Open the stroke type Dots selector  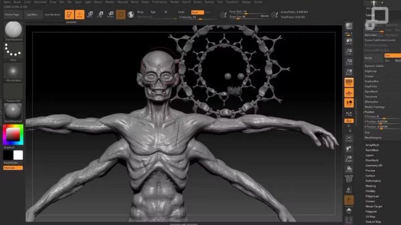click(x=13, y=50)
